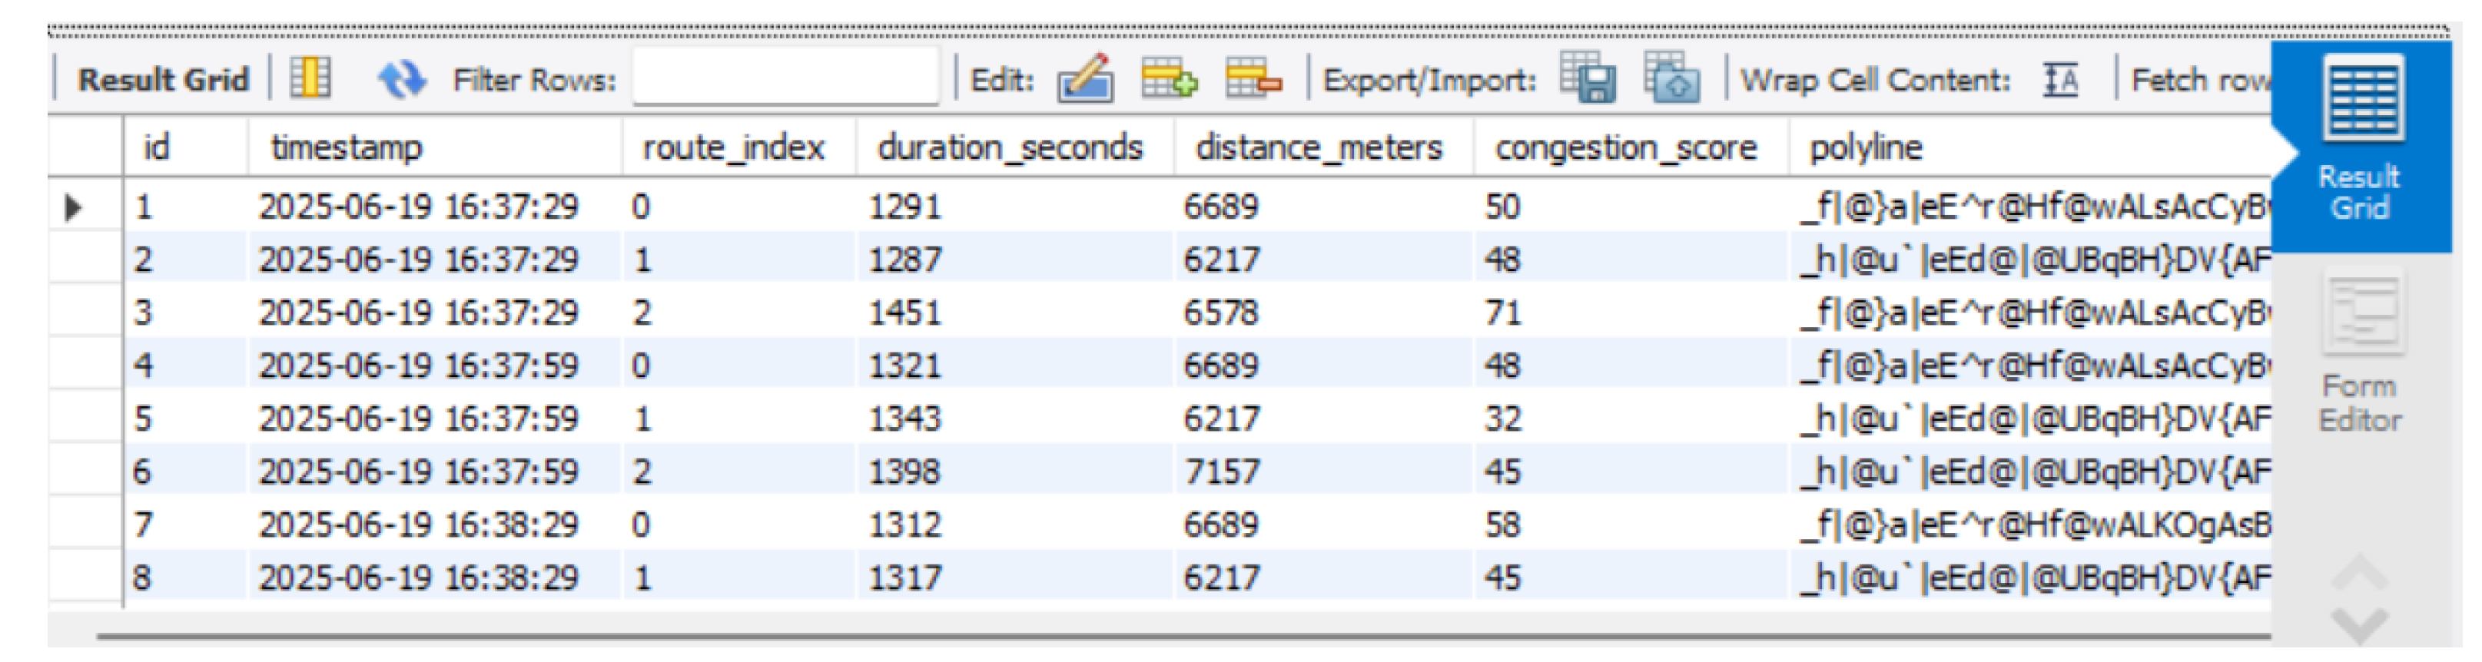This screenshot has height=662, width=2482.
Task: Click the delete selected rows icon
Action: tap(1253, 78)
